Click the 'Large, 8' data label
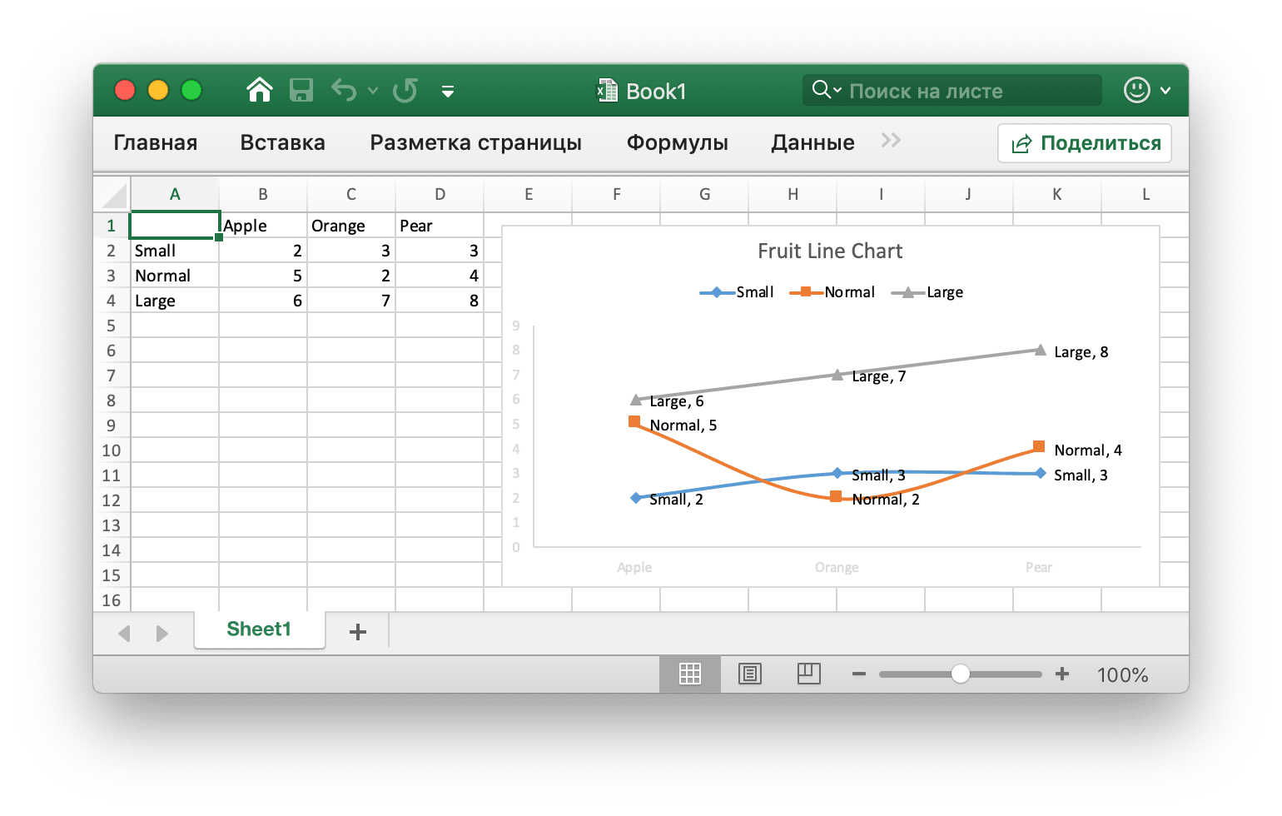 tap(1081, 352)
